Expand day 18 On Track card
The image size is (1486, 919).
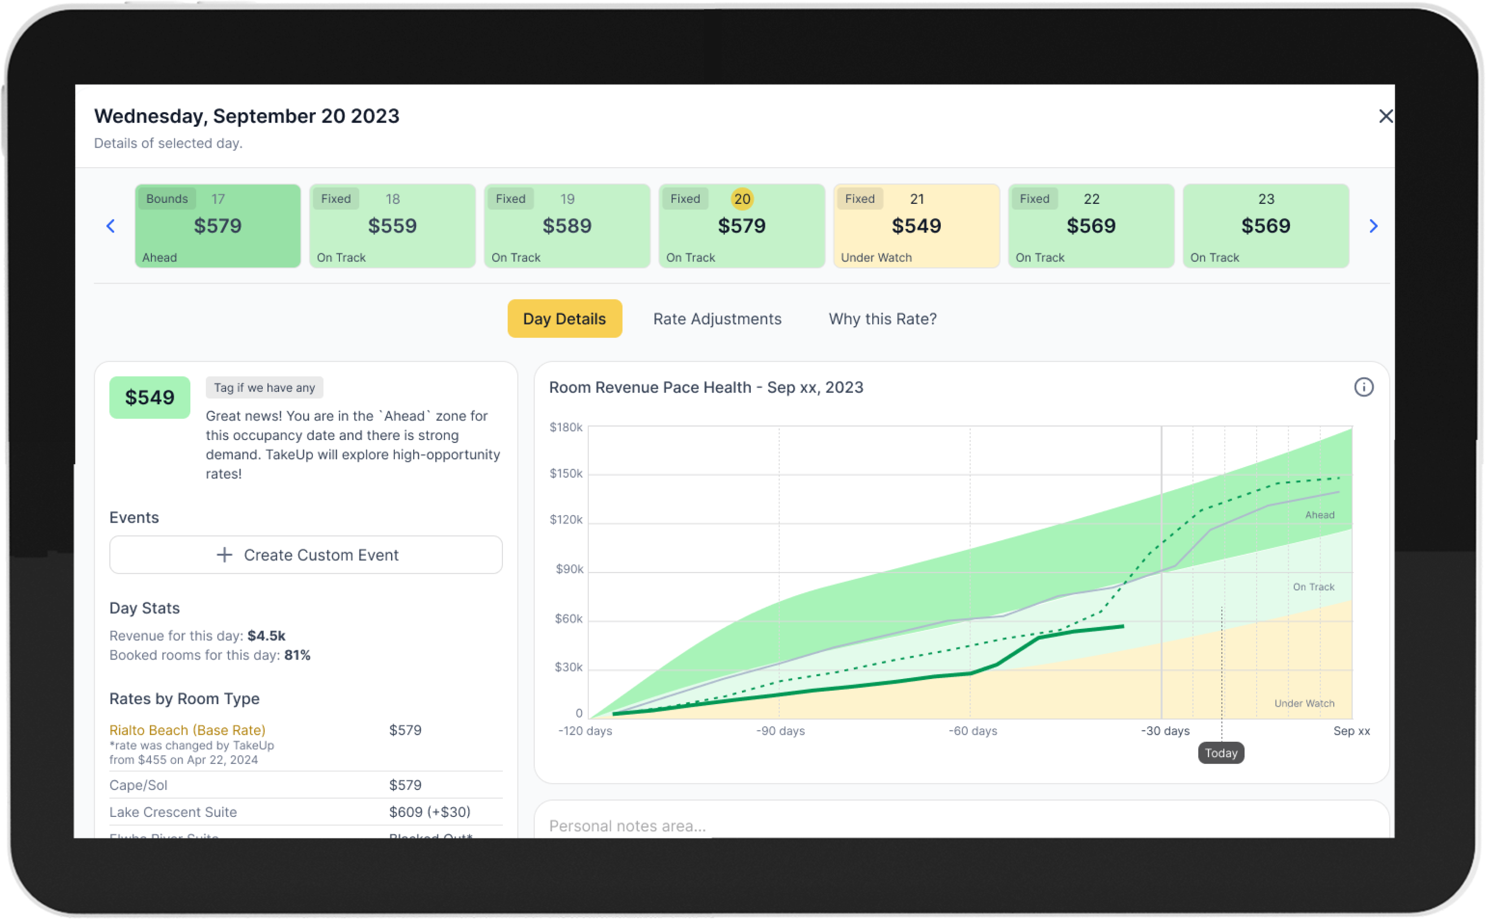pyautogui.click(x=392, y=226)
